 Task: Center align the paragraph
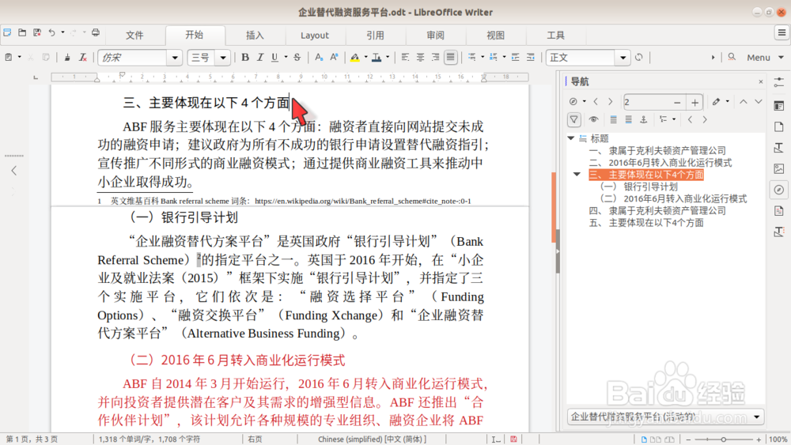pos(420,58)
